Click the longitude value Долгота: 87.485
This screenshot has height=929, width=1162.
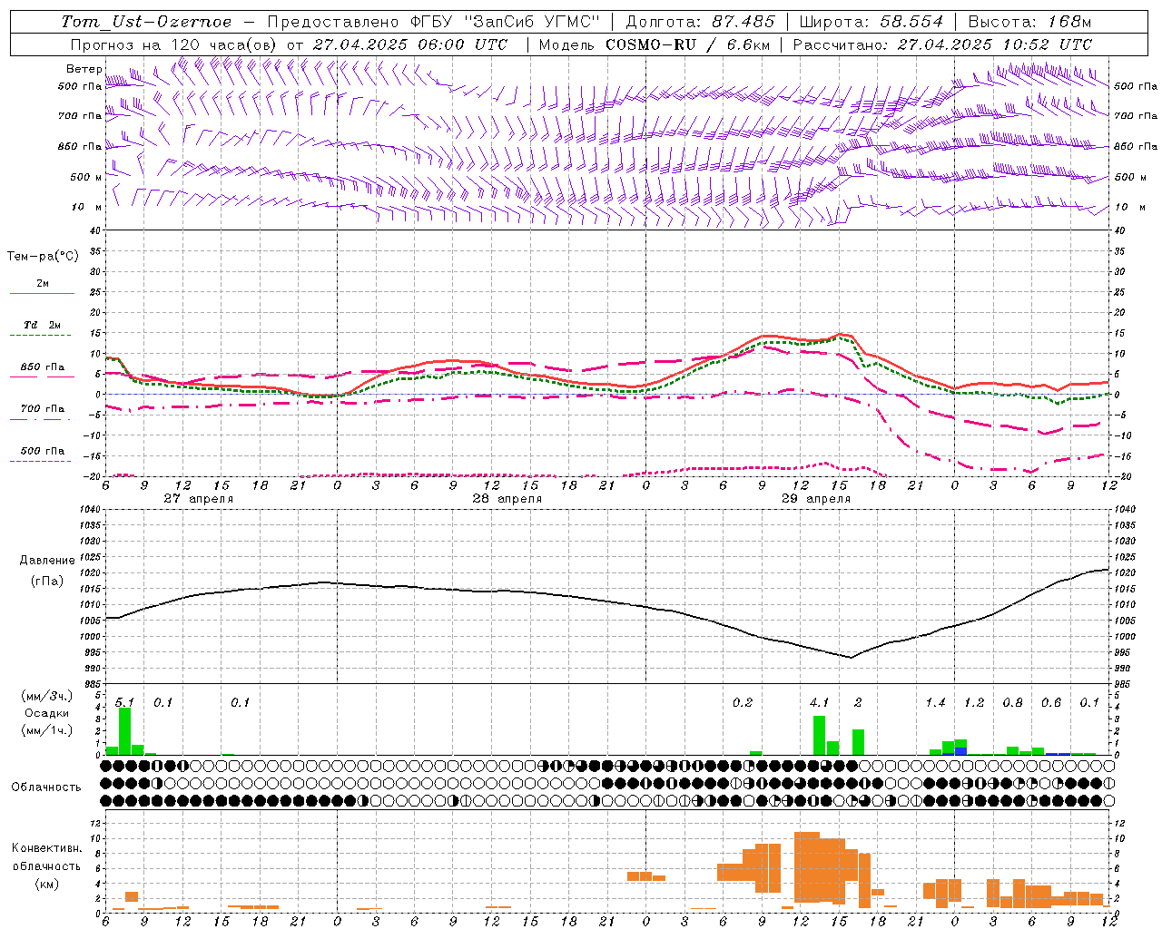(x=700, y=22)
